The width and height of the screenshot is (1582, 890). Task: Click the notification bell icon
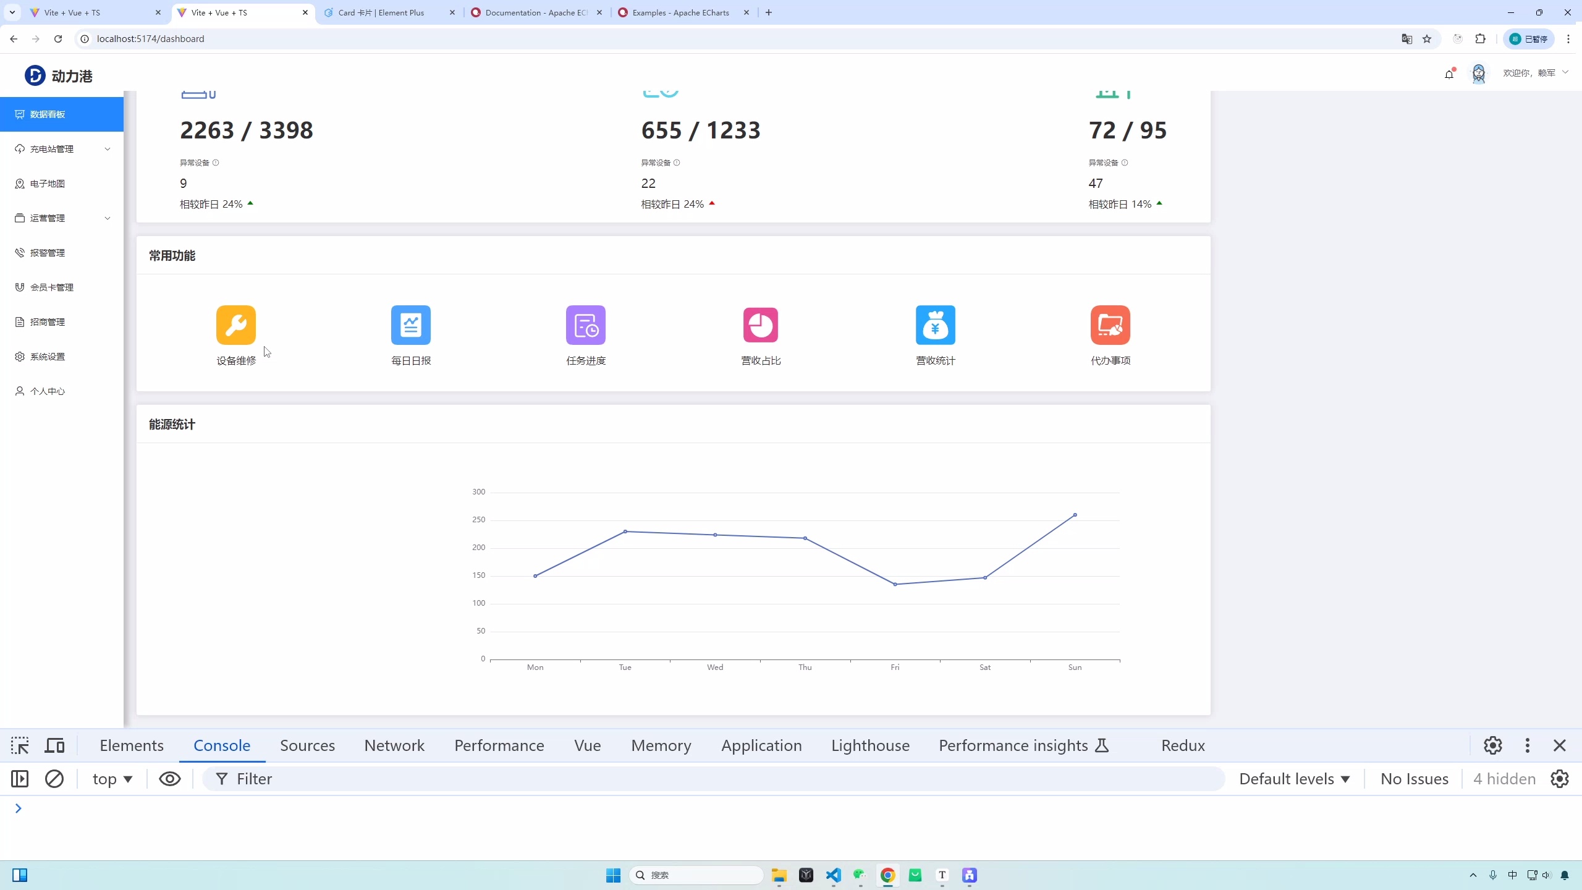[1449, 74]
